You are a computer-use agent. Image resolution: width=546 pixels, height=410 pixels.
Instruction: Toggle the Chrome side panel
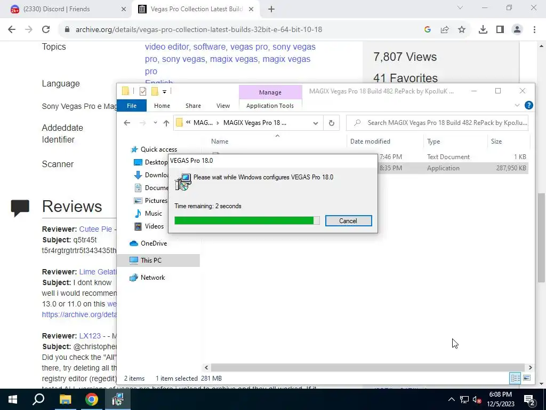coord(500,30)
